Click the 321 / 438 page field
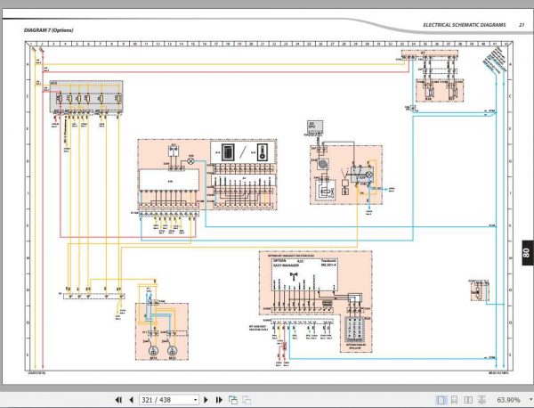 [x=158, y=400]
